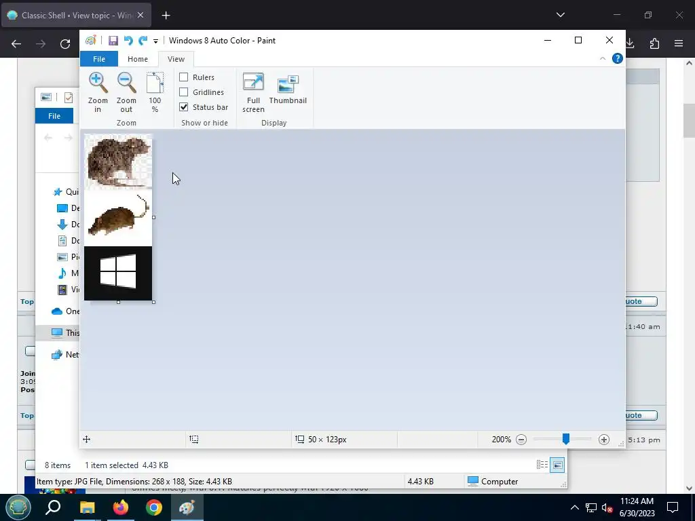
Task: Switch Explorer to large icons view
Action: tap(557, 465)
